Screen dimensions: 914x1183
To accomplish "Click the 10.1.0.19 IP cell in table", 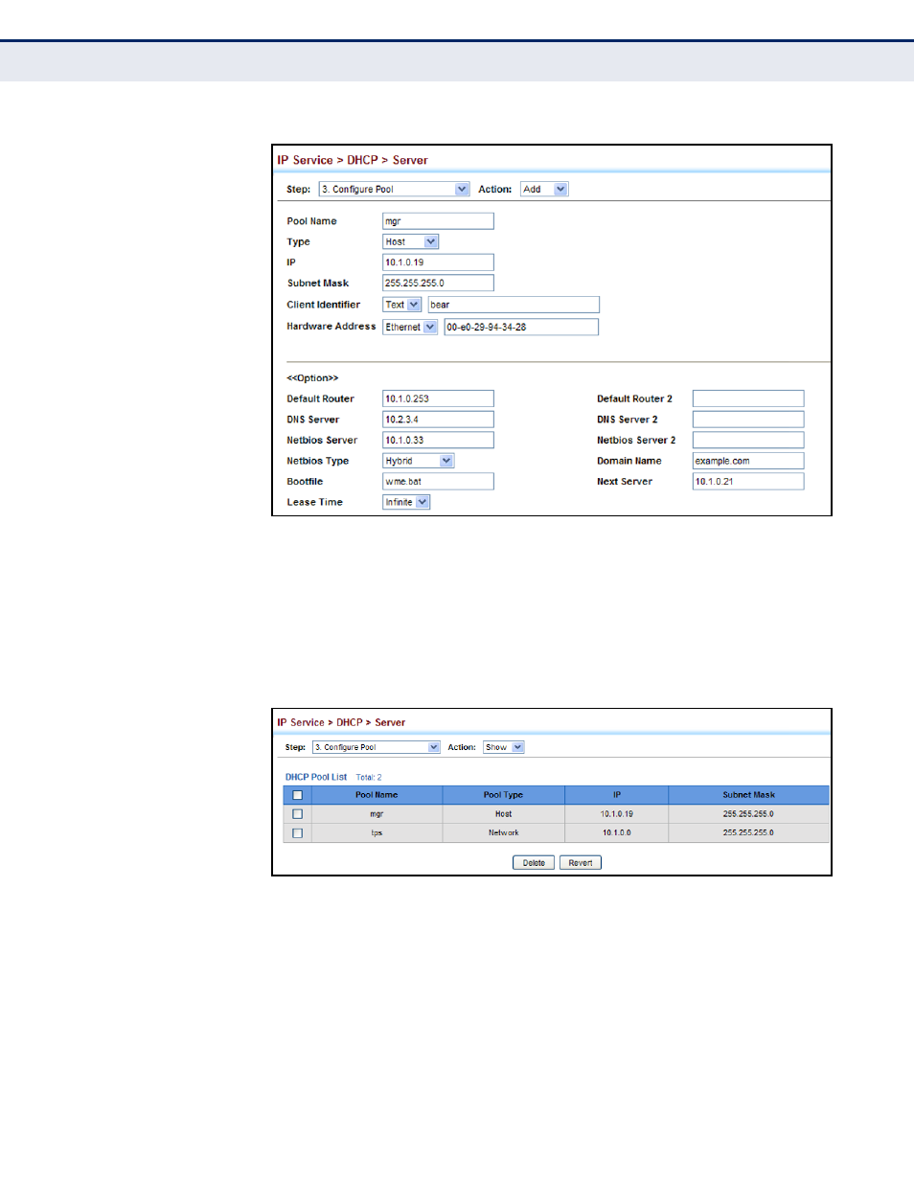I will pos(617,814).
